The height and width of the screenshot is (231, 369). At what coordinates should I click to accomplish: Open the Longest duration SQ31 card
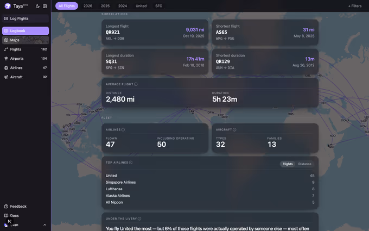coord(155,61)
